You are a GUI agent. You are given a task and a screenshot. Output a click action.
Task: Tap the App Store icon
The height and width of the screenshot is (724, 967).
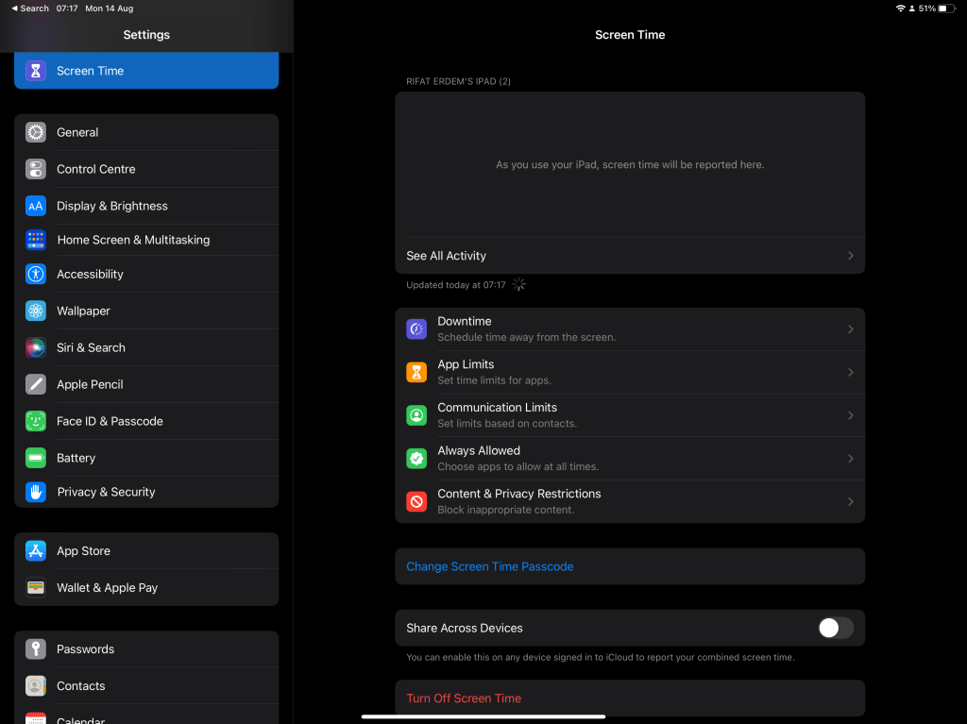[36, 550]
